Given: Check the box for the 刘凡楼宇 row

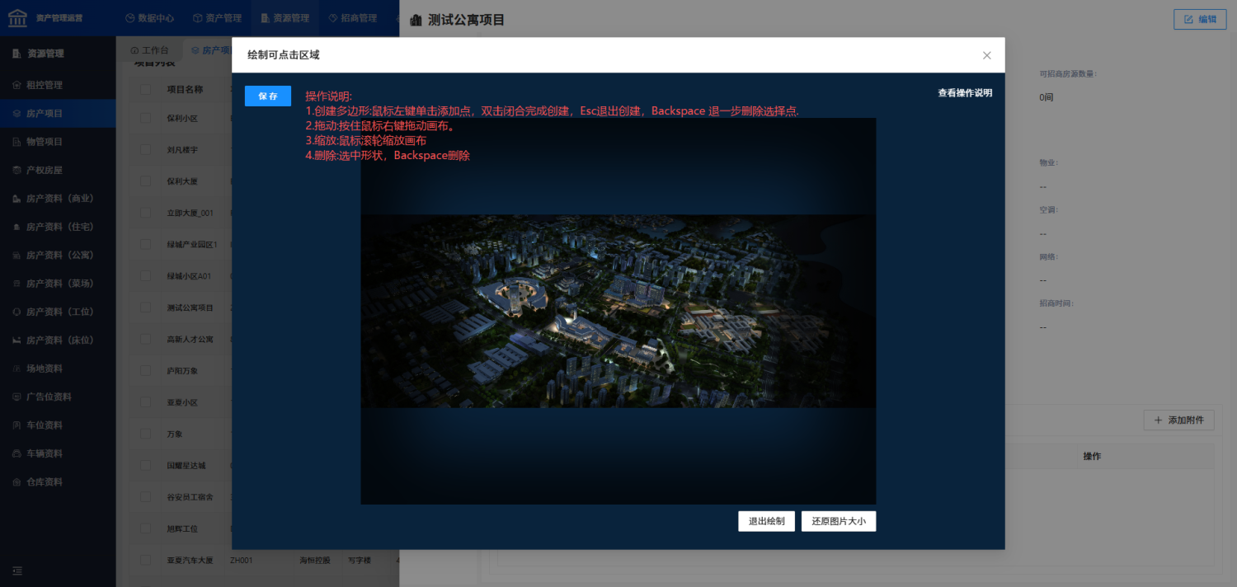Looking at the screenshot, I should tap(145, 150).
